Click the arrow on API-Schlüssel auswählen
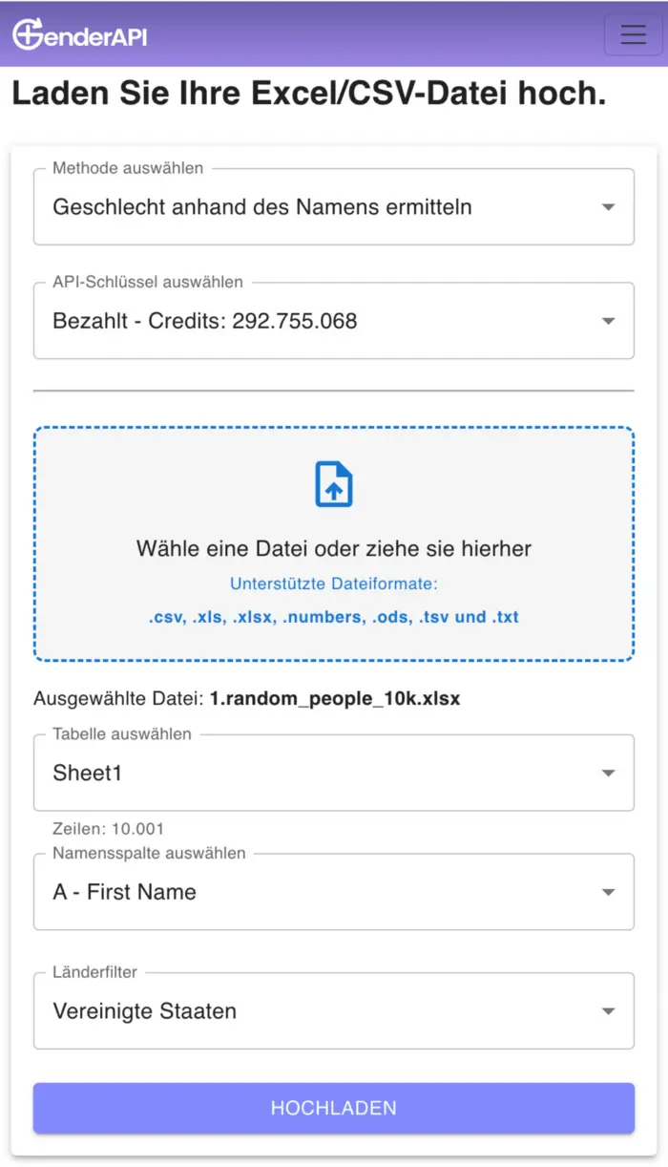The image size is (668, 1167). tap(608, 321)
